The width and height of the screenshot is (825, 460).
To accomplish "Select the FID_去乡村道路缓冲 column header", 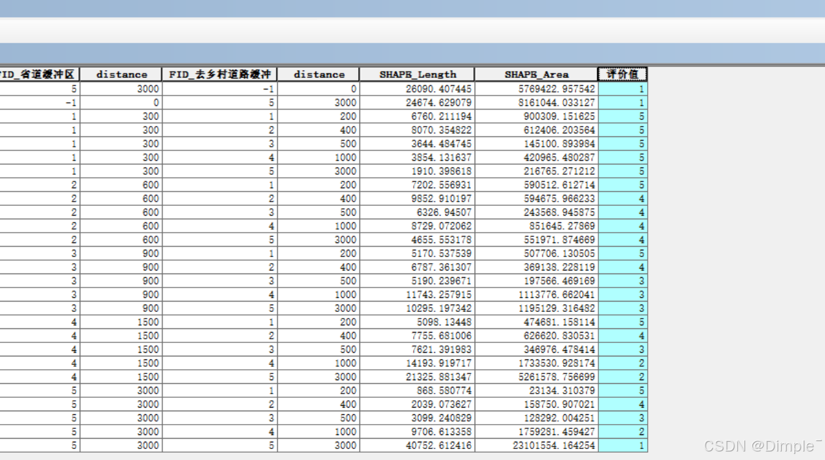I will (219, 74).
